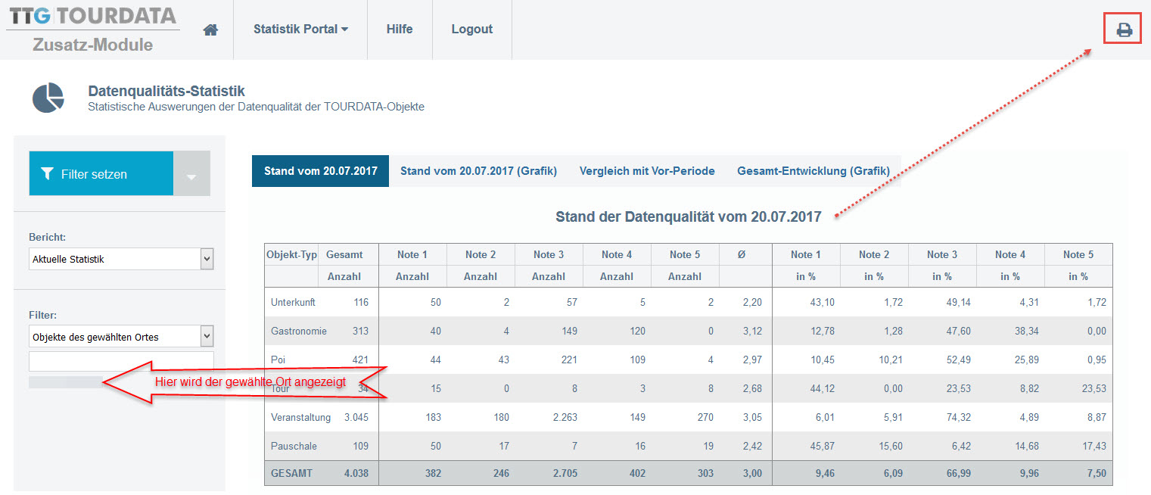Switch to Vergleich mit Vor-Periode tab
The height and width of the screenshot is (495, 1151).
pos(647,171)
